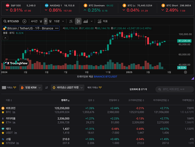Open the chart style dropdown arrow

[92, 21]
